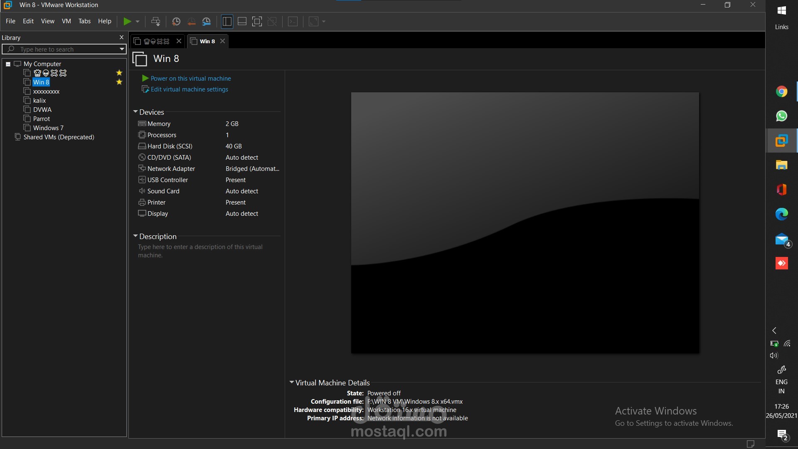Open the Sound Card device entry
Screen dimensions: 798x449
click(209, 191)
